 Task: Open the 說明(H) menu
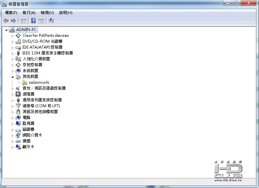coord(66,13)
